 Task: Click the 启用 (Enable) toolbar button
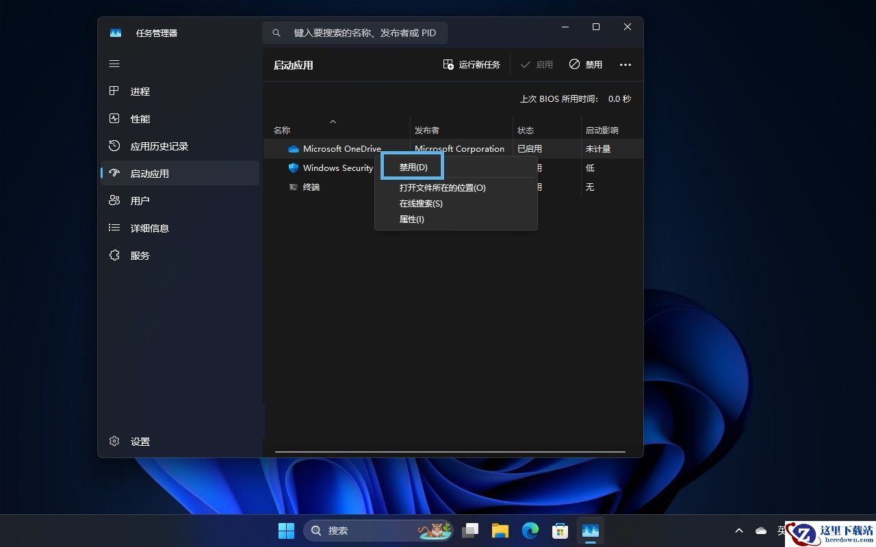point(537,65)
